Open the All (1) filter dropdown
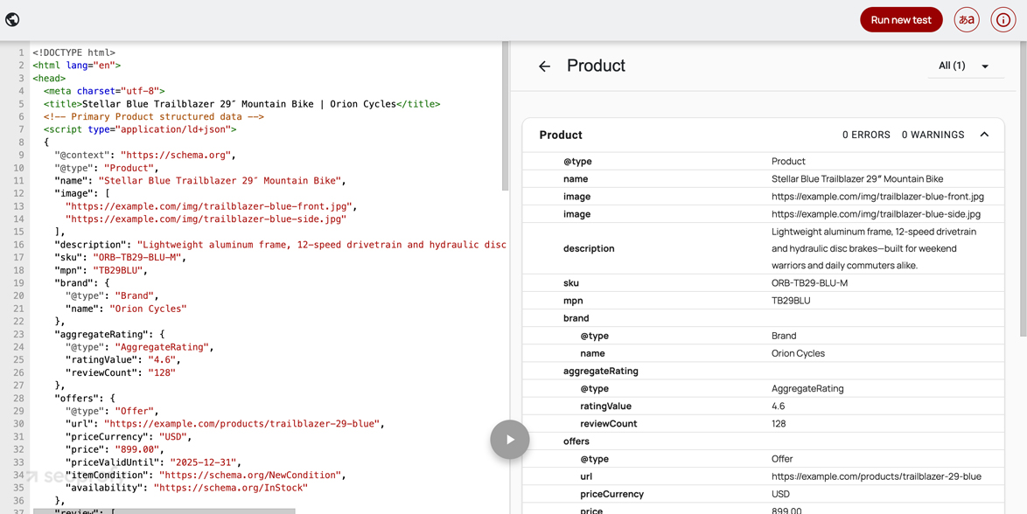Screen dimensions: 1027x514 [966, 66]
